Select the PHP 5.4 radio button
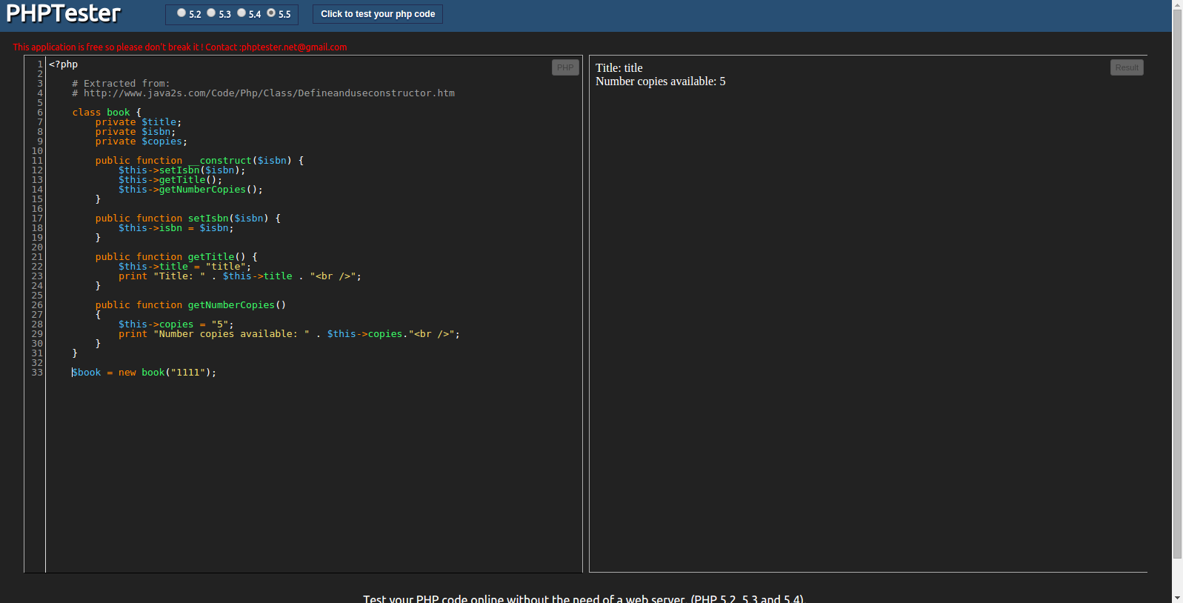Viewport: 1183px width, 603px height. (x=241, y=13)
